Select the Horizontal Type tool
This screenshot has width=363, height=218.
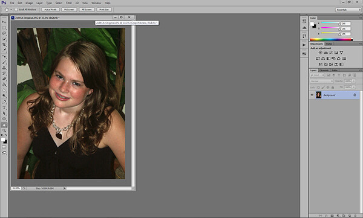(4, 107)
